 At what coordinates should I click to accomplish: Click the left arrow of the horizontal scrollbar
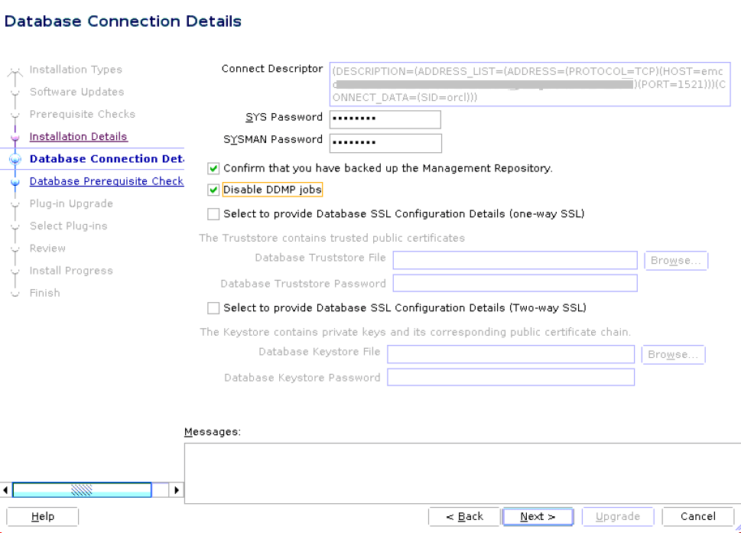coord(5,489)
